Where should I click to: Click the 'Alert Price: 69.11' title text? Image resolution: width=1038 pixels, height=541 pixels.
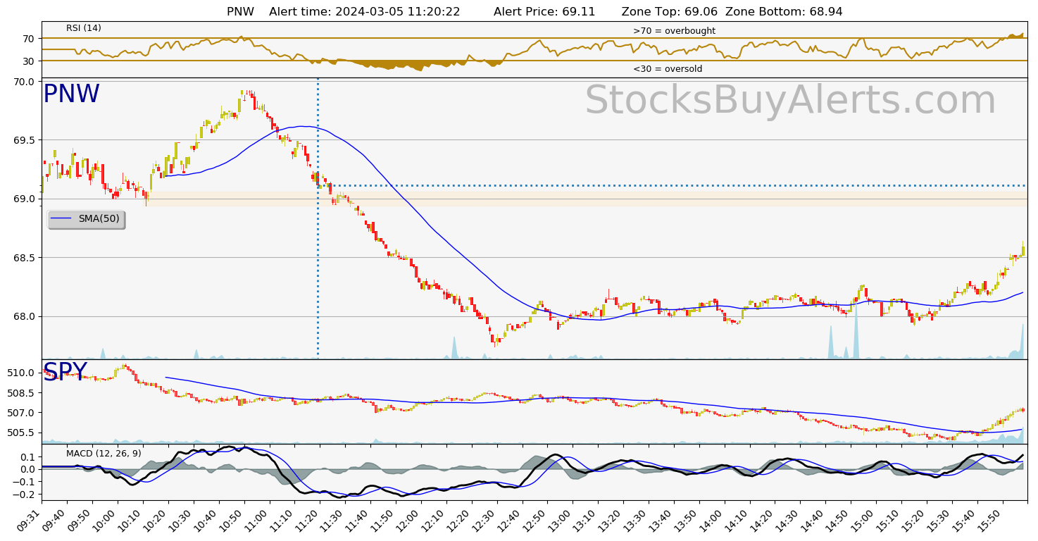point(544,12)
